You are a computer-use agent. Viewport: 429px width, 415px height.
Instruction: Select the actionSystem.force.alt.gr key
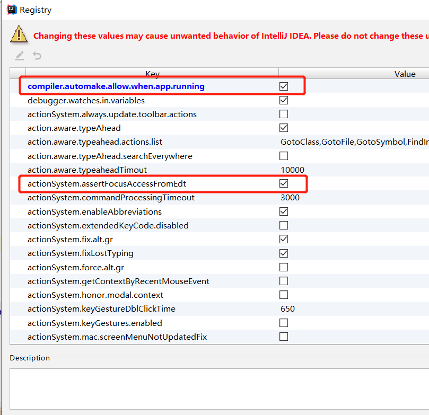click(76, 267)
